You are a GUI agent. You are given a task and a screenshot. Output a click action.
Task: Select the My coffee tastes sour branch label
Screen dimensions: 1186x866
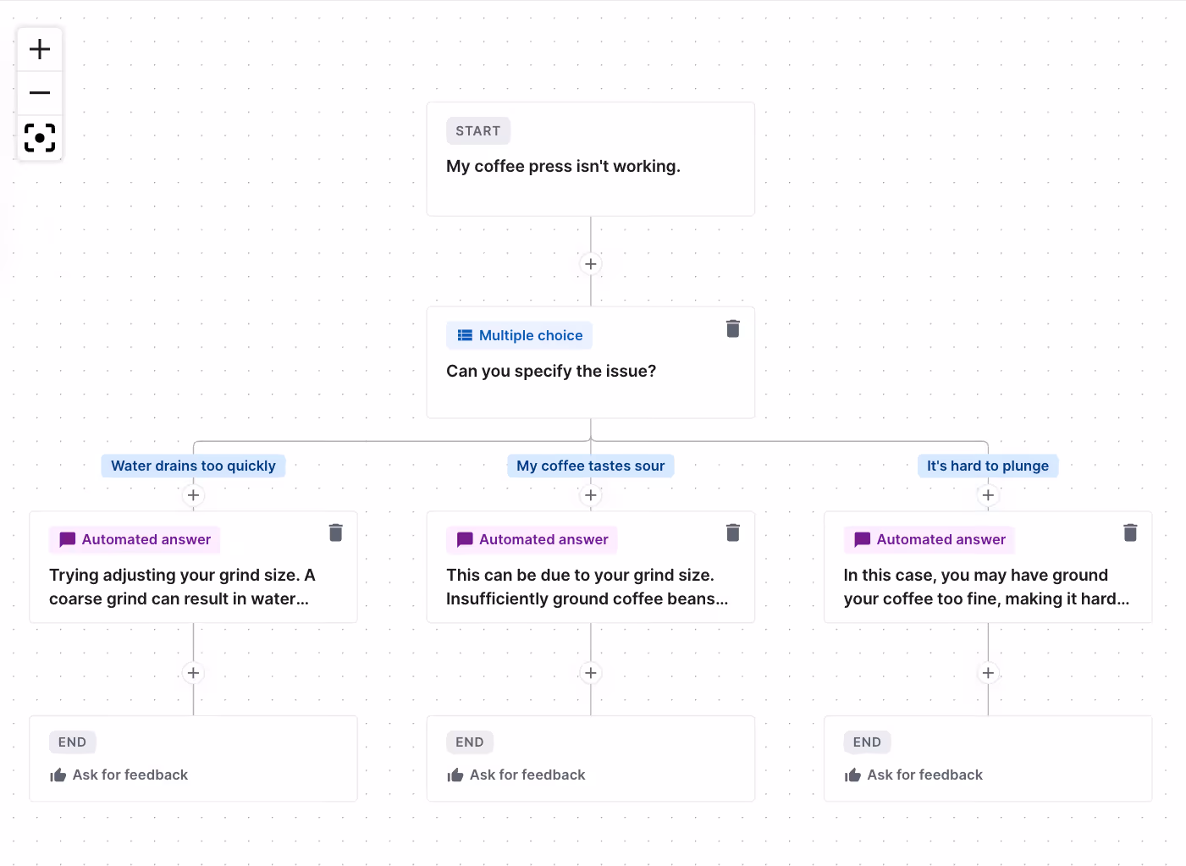tap(590, 466)
